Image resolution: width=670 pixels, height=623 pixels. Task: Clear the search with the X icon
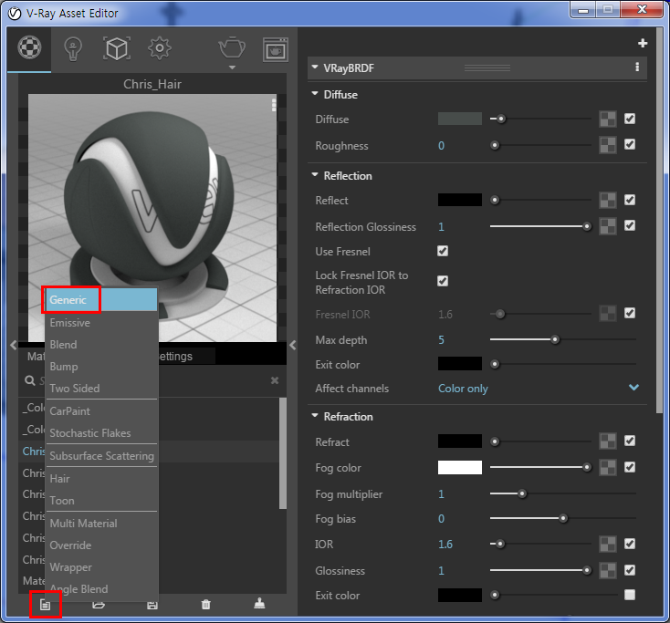click(275, 380)
